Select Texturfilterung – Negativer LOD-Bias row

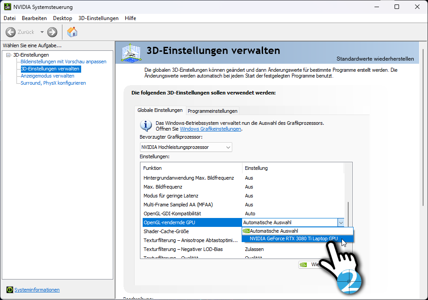pos(243,249)
